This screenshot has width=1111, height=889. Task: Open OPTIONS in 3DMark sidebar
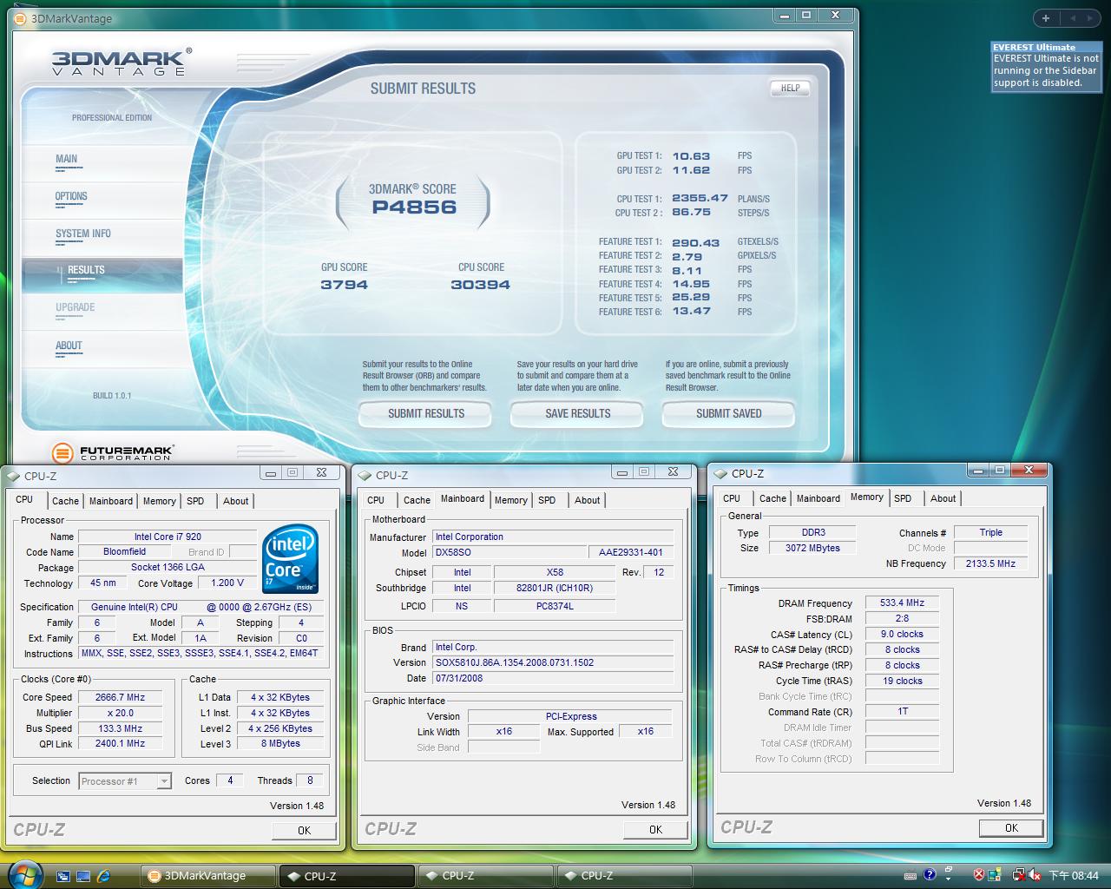(71, 196)
